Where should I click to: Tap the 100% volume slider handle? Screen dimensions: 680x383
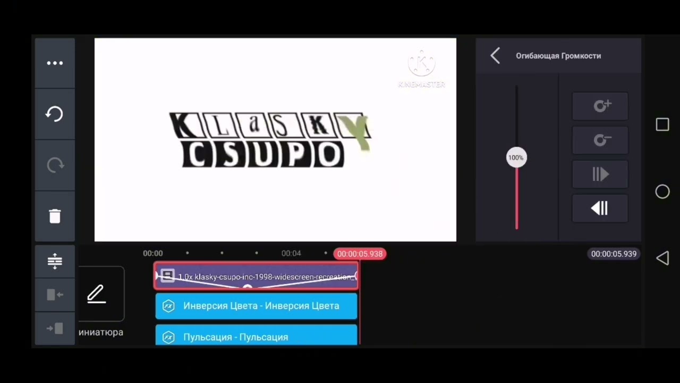[516, 157]
